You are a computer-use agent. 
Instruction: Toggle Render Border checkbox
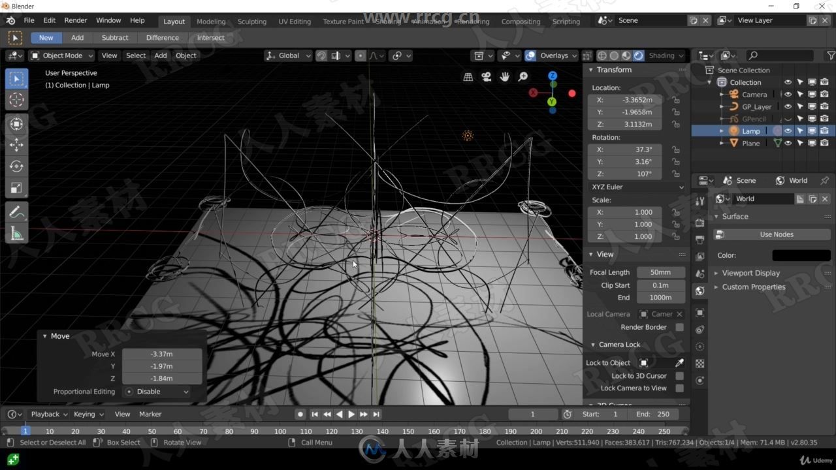(679, 327)
